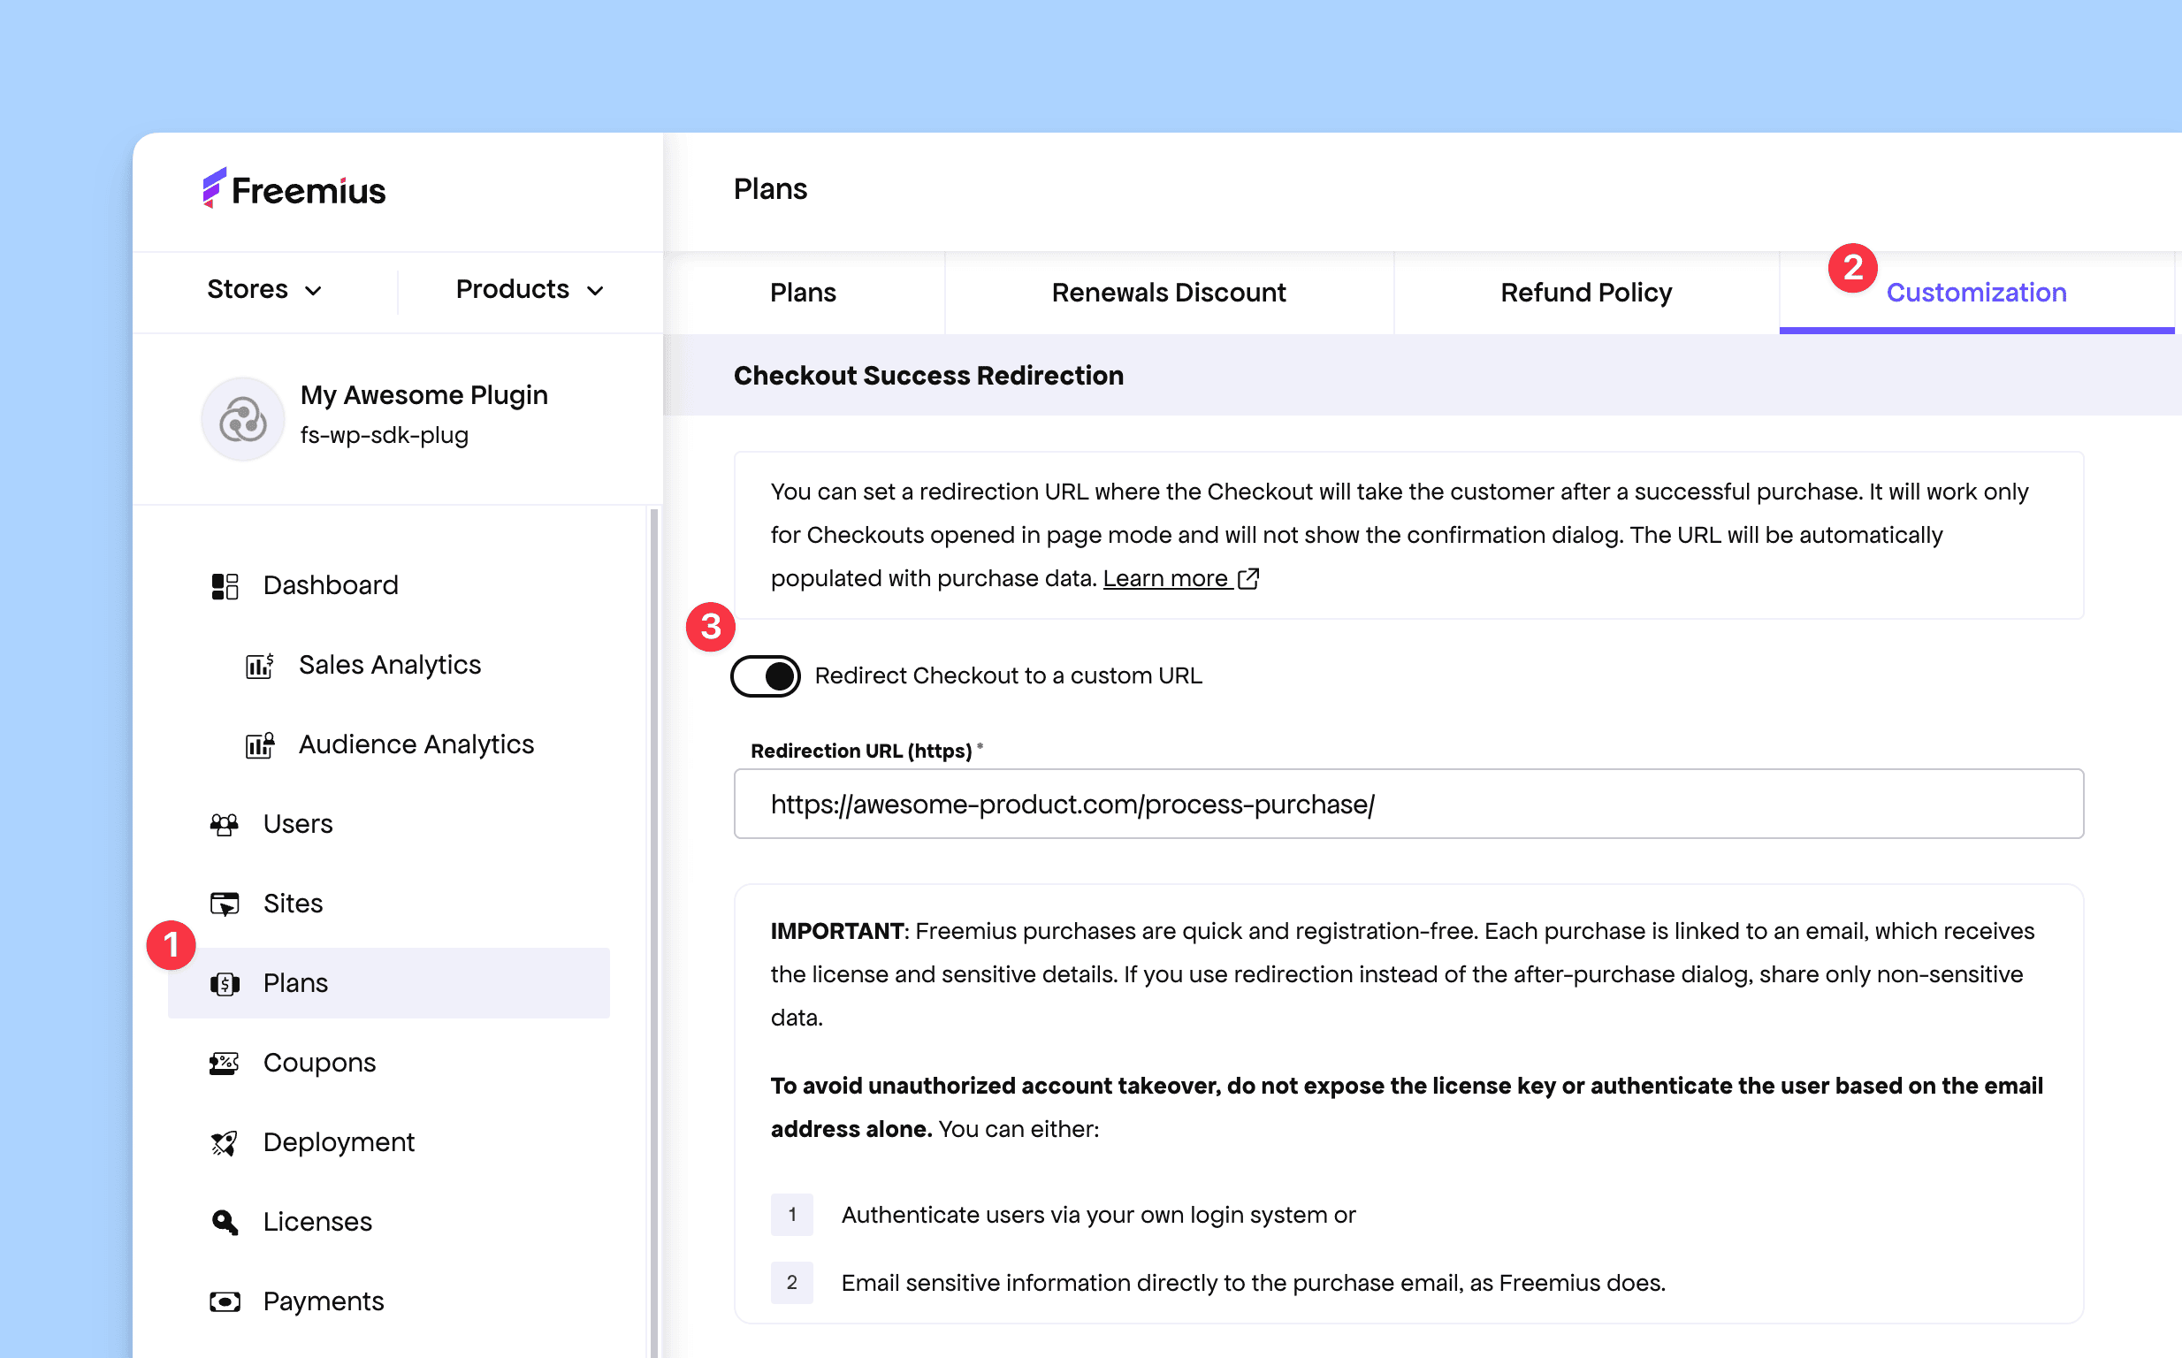Click the Licenses key icon
Image resolution: width=2182 pixels, height=1358 pixels.
[x=225, y=1223]
